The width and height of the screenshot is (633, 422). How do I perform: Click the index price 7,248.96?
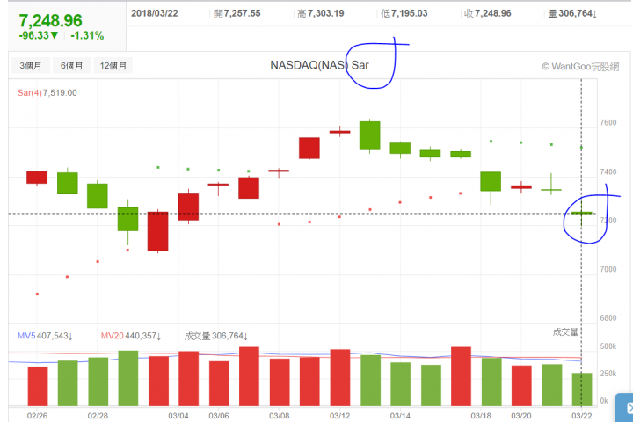point(50,20)
